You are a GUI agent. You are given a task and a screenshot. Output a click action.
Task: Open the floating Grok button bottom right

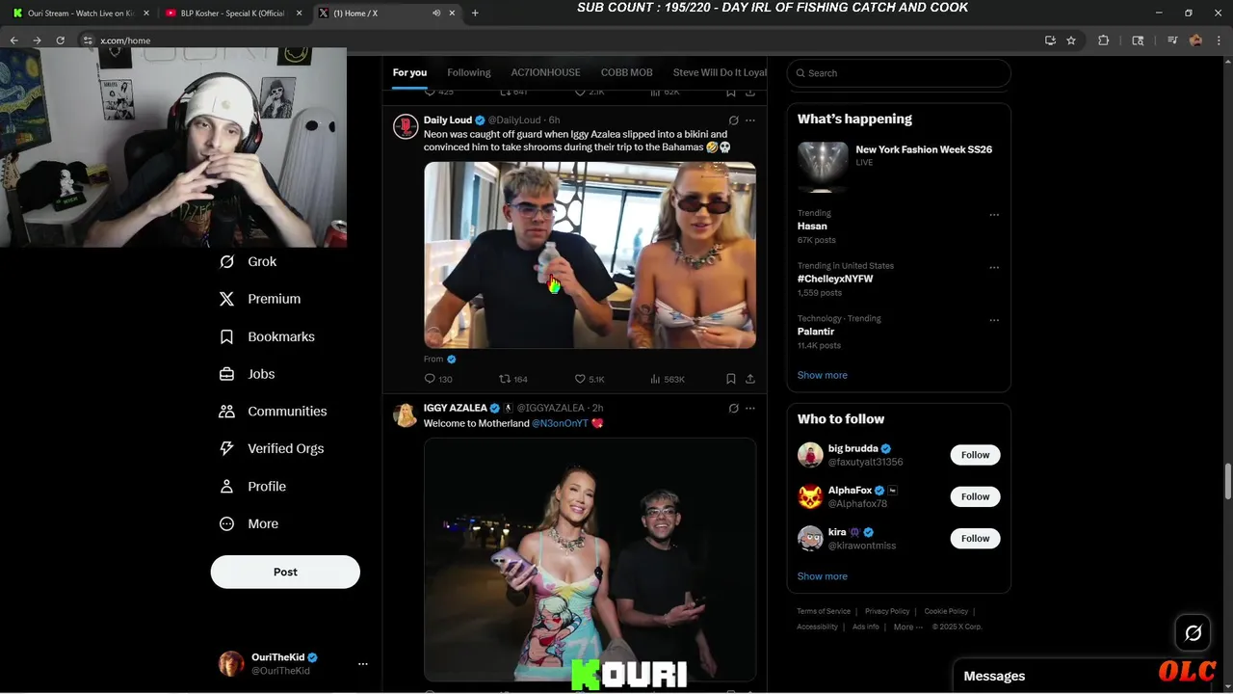point(1194,633)
